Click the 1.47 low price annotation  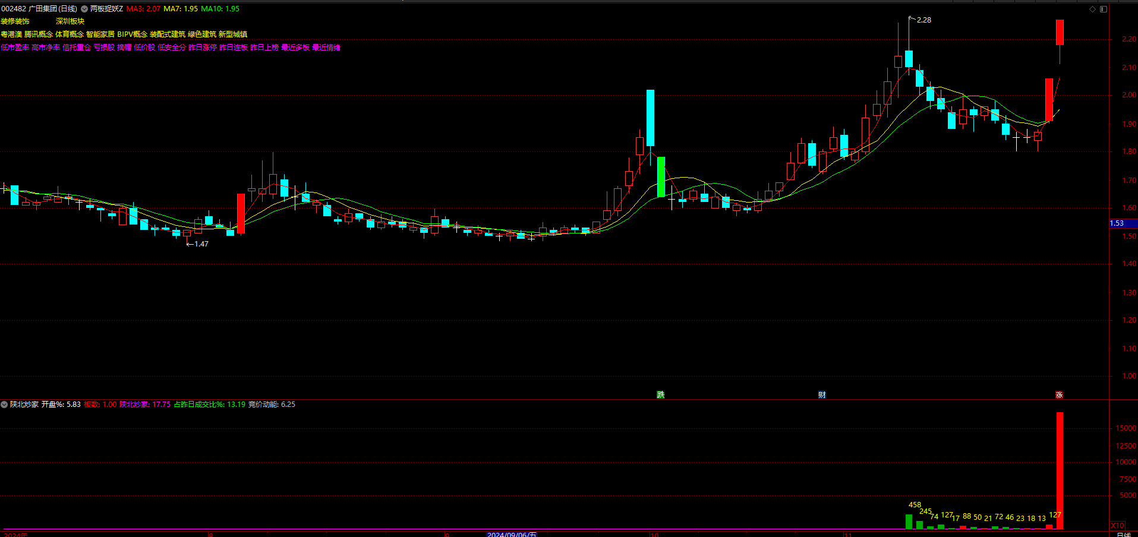201,244
